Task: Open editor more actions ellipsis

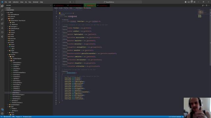Action: coord(209,6)
